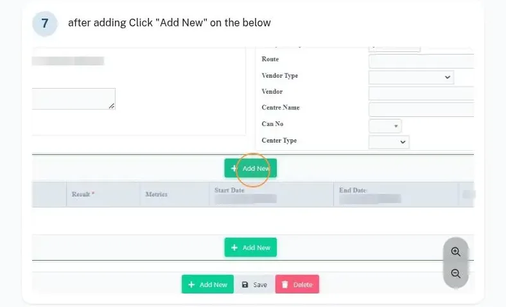The width and height of the screenshot is (506, 307).
Task: Click the Start Date column header
Action: tap(272, 194)
